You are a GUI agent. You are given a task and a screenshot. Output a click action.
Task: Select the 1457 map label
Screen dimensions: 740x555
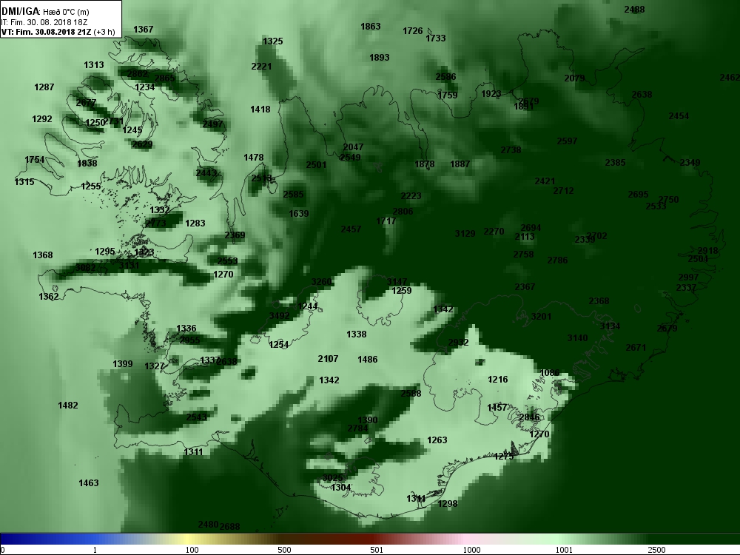tap(497, 407)
